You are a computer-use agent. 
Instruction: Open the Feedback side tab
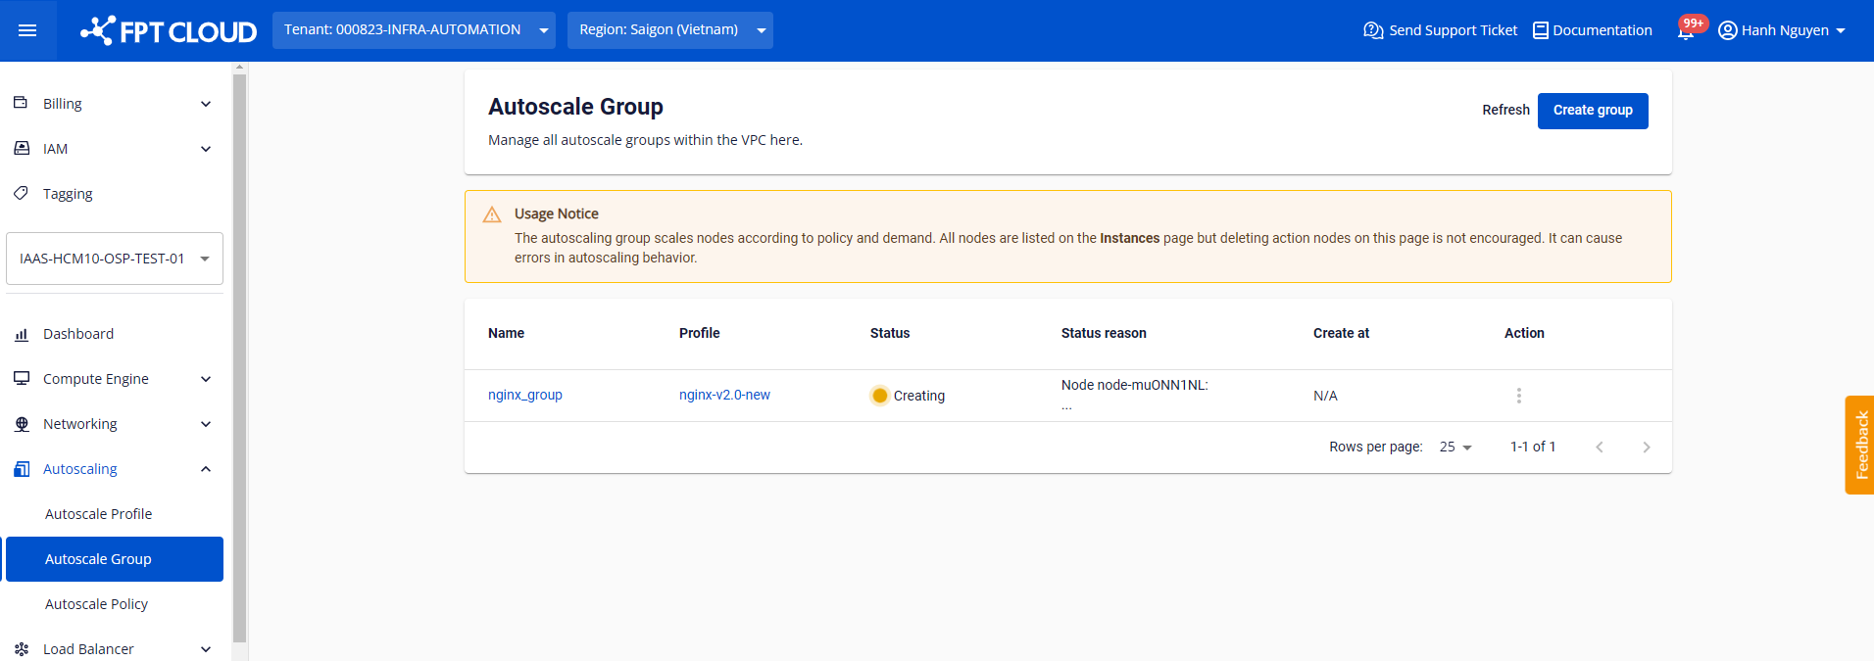[x=1859, y=446]
